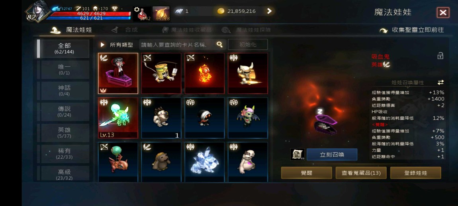Toggle the swap arrows beside 娃娃召喚屬性

(x=440, y=83)
